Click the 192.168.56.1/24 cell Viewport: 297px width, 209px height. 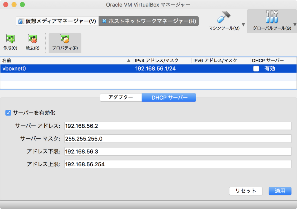[155, 69]
